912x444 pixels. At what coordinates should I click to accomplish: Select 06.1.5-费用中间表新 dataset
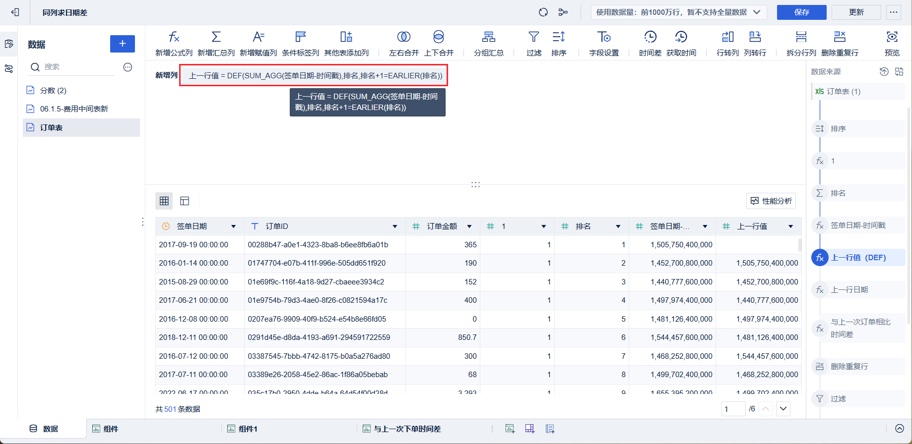(81, 109)
